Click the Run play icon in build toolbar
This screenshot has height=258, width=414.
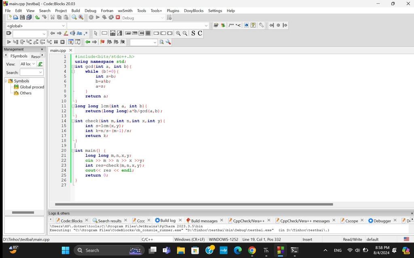pyautogui.click(x=98, y=17)
